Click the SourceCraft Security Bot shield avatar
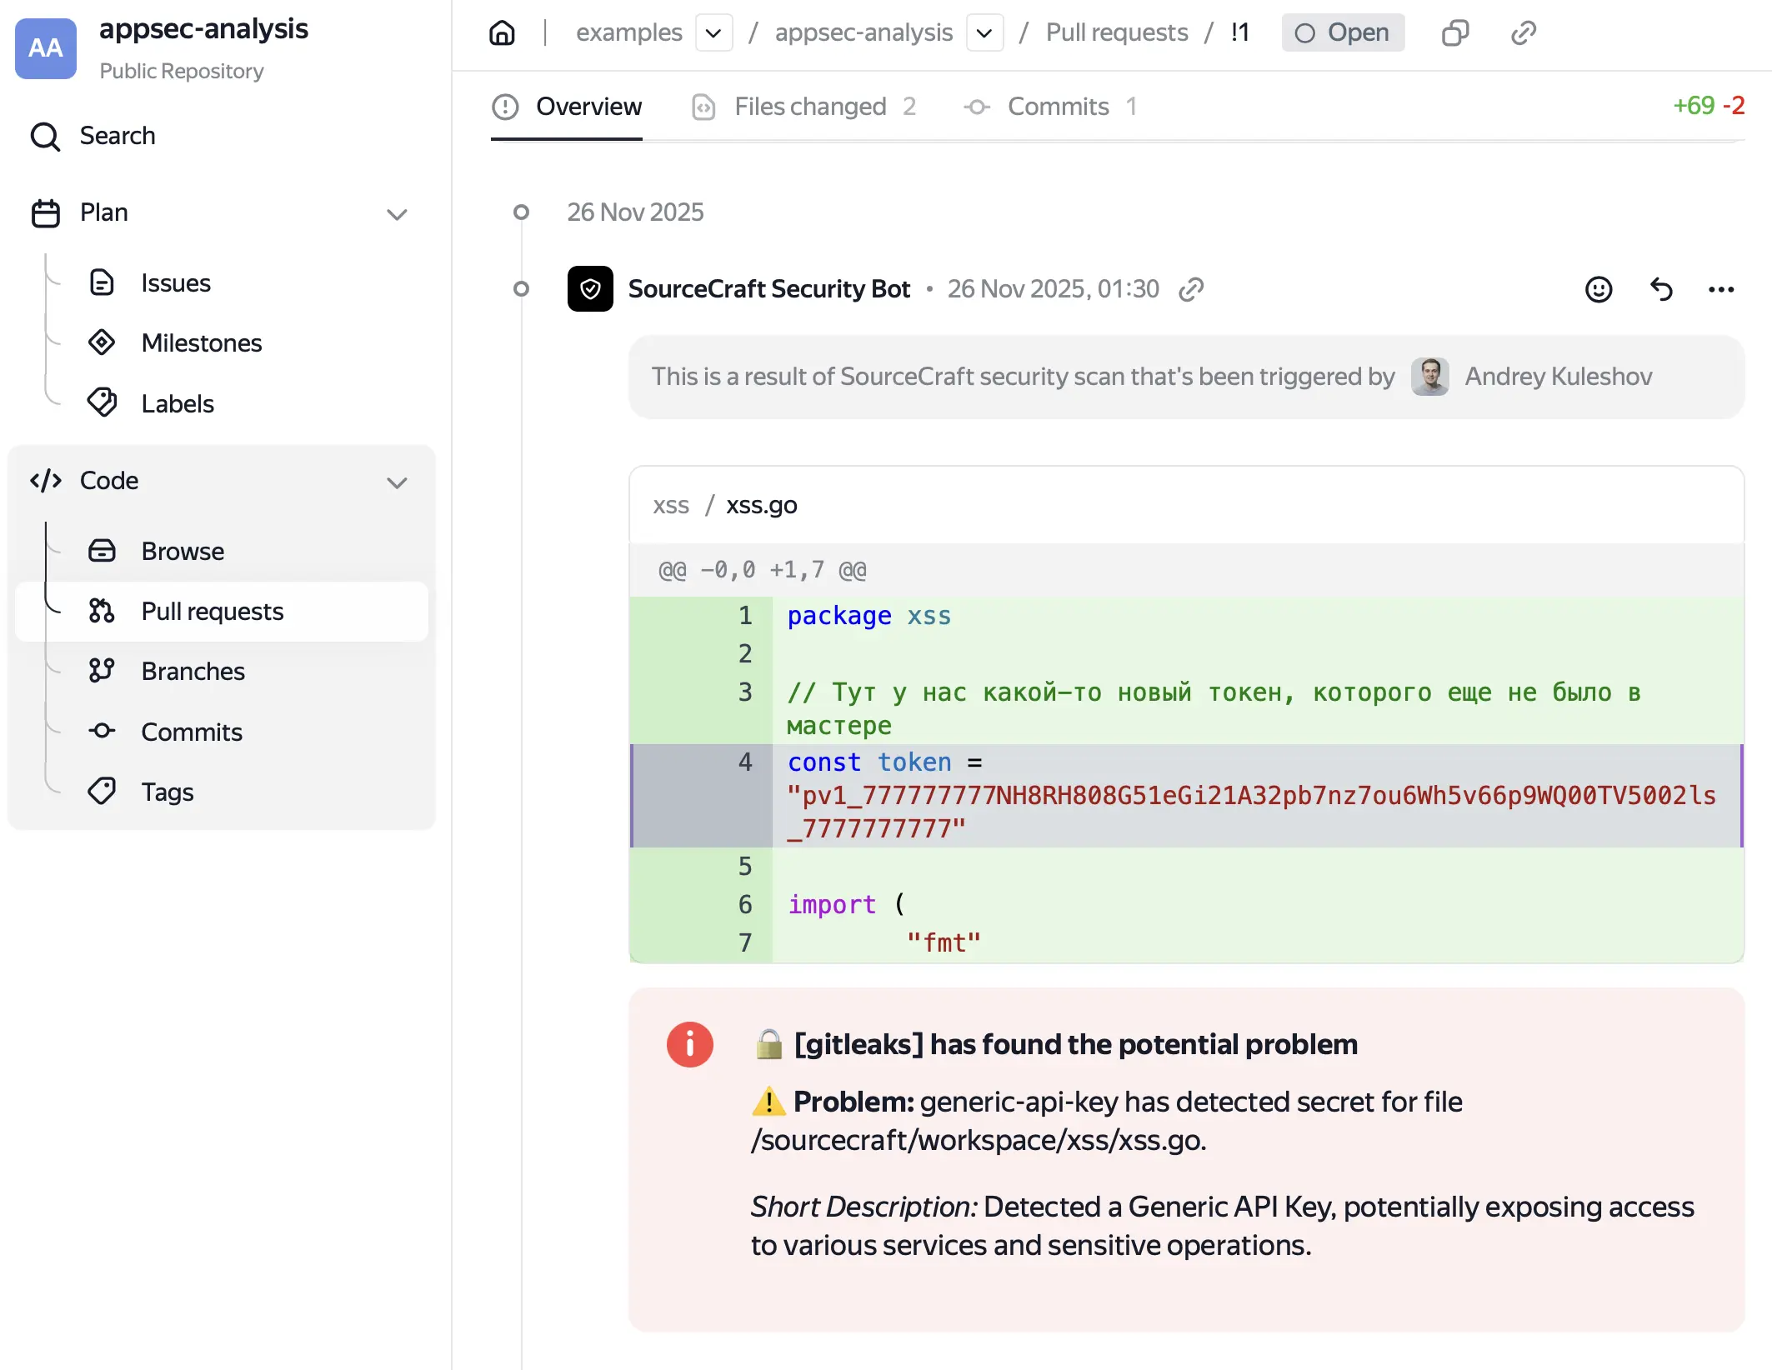Image resolution: width=1772 pixels, height=1370 pixels. point(590,289)
